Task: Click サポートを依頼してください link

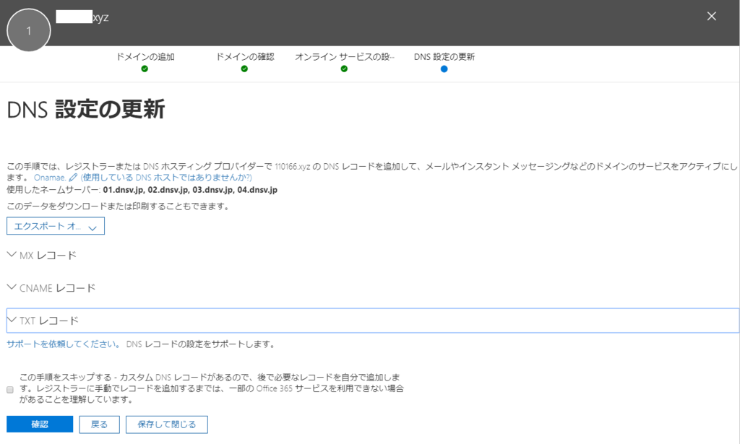Action: (64, 344)
